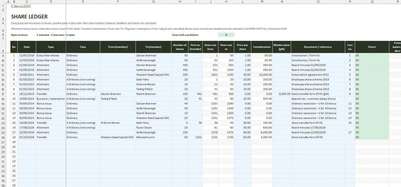This screenshot has width=401, height=187.
Task: Click the 'Class' table header
Action: coord(83,47)
